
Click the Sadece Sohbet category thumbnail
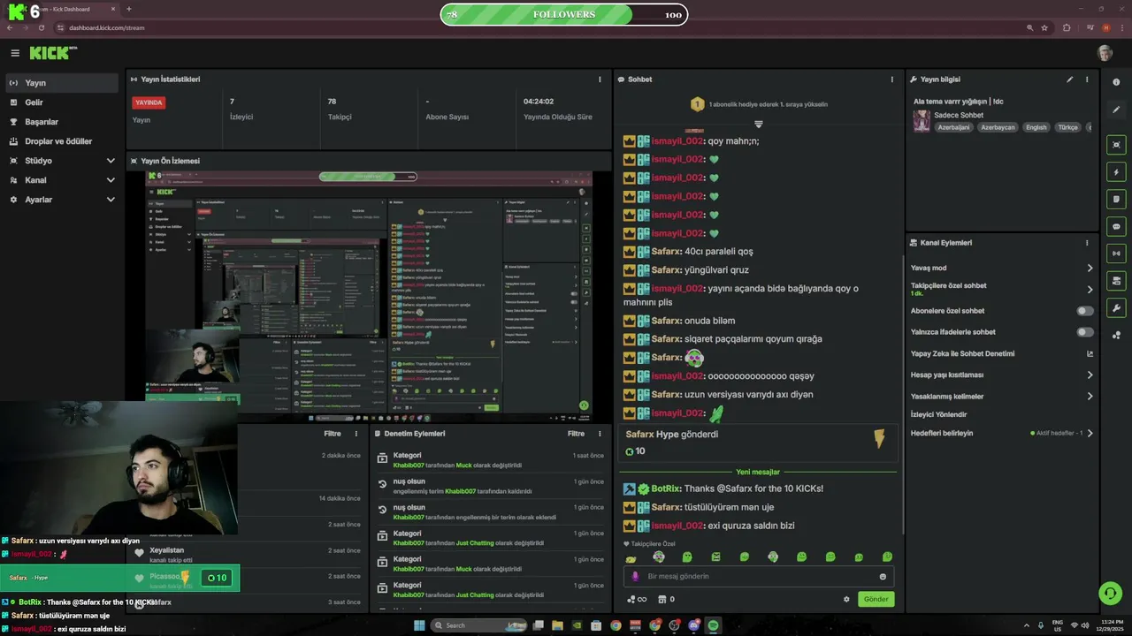[x=922, y=121]
